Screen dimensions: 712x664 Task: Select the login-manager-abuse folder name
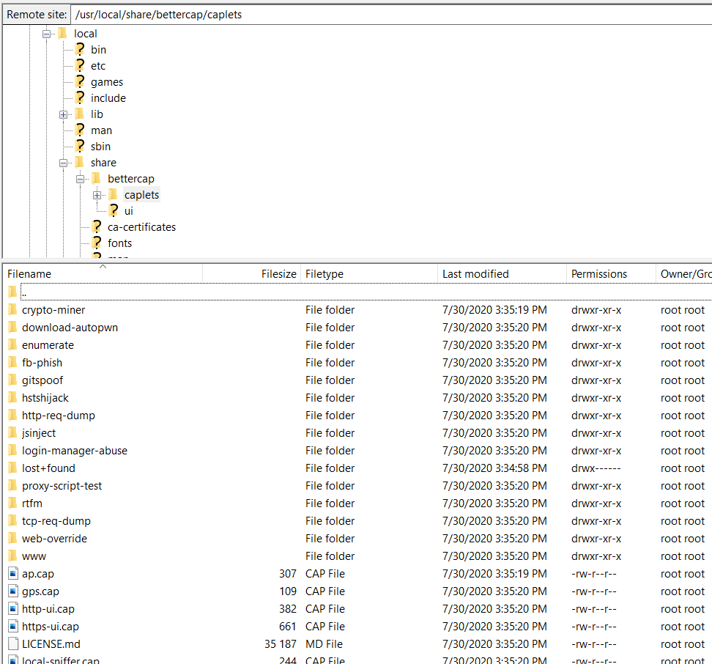tap(75, 451)
